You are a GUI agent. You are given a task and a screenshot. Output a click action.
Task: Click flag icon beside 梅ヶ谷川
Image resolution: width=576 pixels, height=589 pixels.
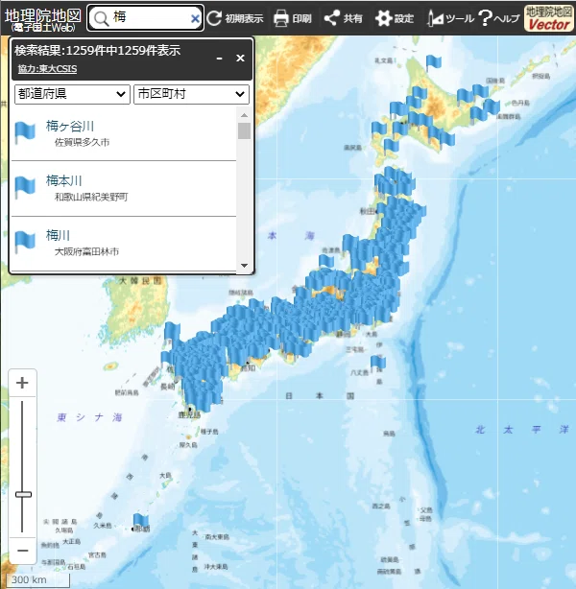(x=25, y=132)
